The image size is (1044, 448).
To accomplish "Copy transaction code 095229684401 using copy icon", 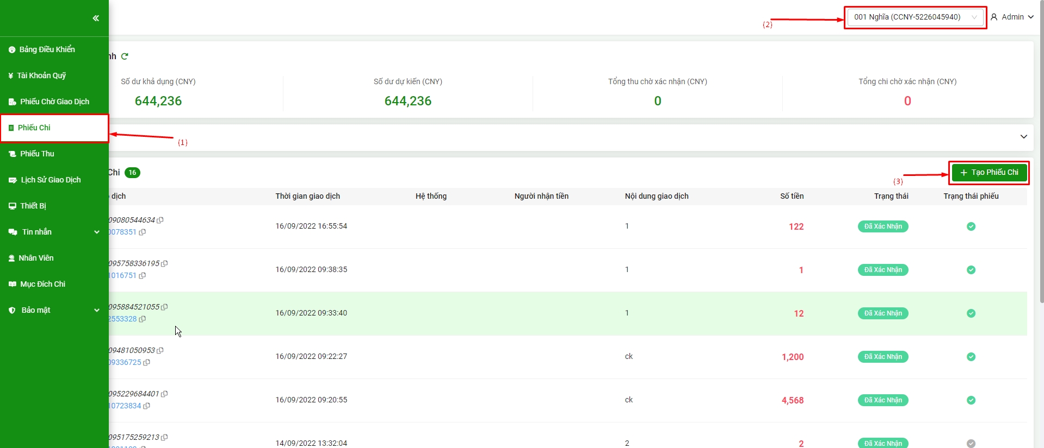I will (x=165, y=394).
